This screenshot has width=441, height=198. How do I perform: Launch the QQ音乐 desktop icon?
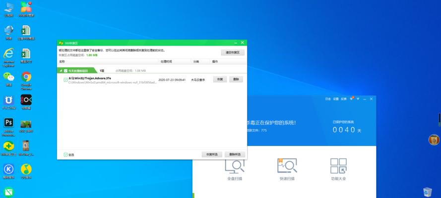(26, 171)
